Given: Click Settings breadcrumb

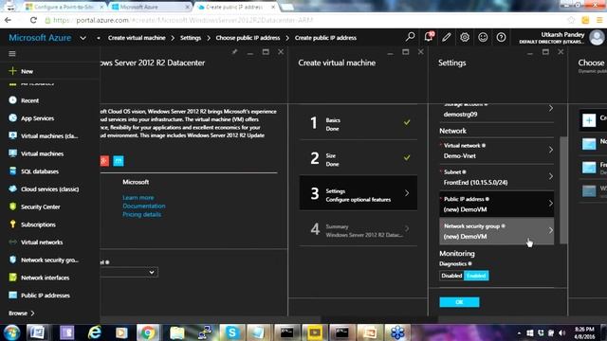Looking at the screenshot, I should (x=191, y=38).
